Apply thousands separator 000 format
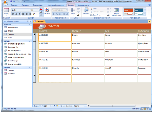 (60, 14)
